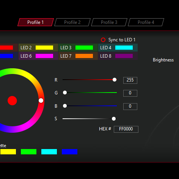
Task: Click the LED 7 label text
Action: point(66,56)
